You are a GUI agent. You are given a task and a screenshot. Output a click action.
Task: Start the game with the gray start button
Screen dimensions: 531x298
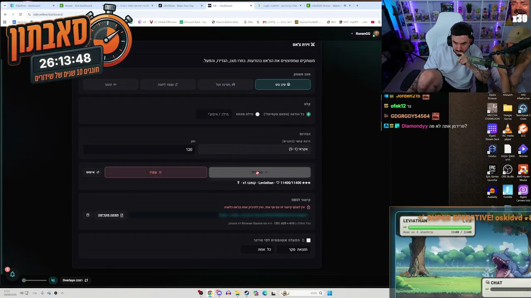click(259, 172)
